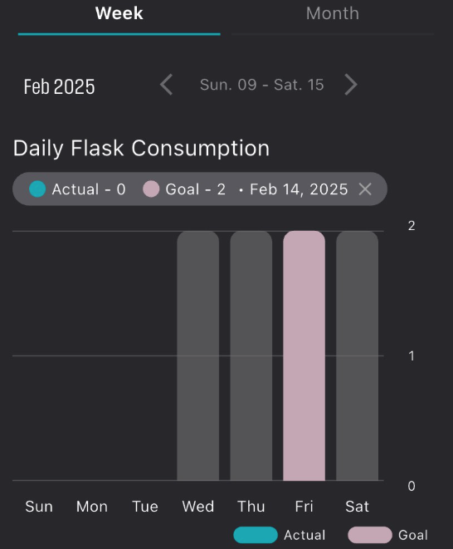Select the Wednesday goal bar
The image size is (453, 549).
(x=198, y=355)
